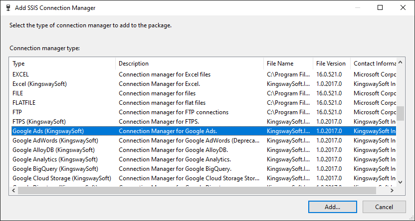Click 'Connection Manager for Google BigQuery.' description

pyautogui.click(x=175, y=169)
